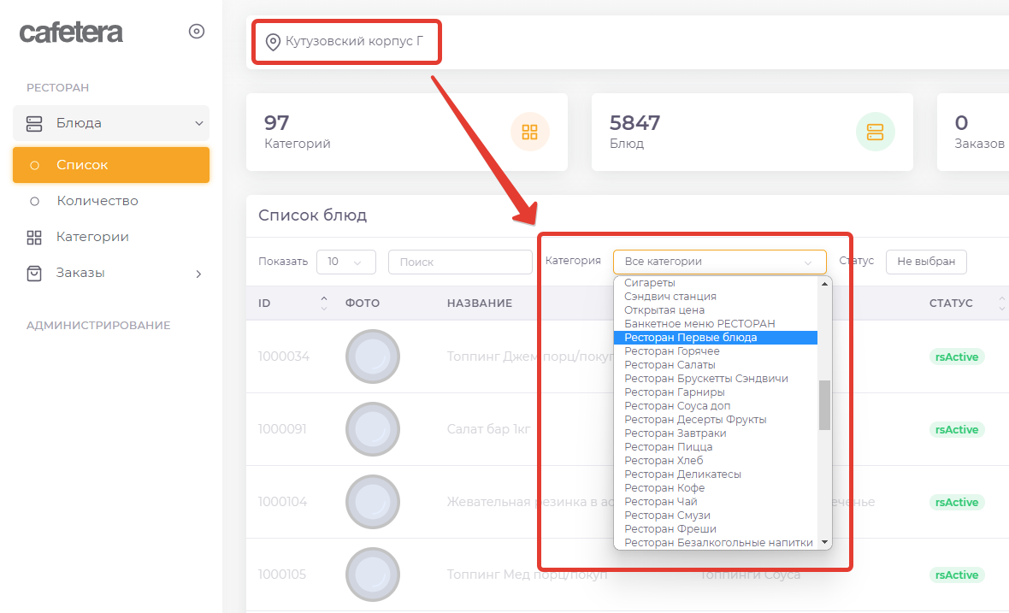Click the sidebar collapse circle icon
1009x613 pixels.
click(x=197, y=32)
